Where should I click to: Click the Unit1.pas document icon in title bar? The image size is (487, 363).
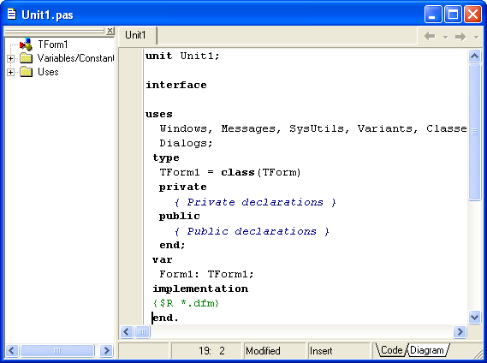coord(11,14)
